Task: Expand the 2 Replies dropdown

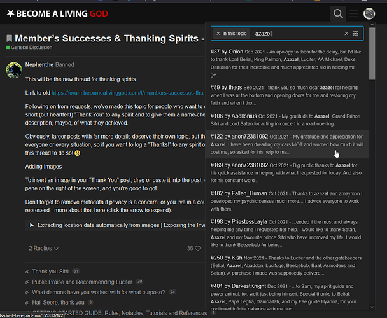Action: [x=44, y=249]
